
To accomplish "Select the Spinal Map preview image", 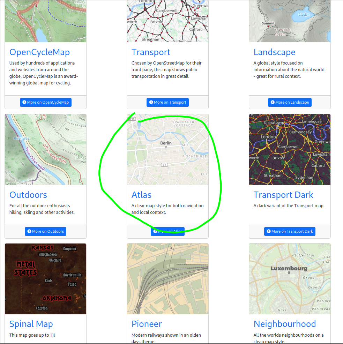I will point(45,279).
